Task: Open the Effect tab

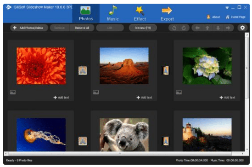Action: tap(140, 13)
